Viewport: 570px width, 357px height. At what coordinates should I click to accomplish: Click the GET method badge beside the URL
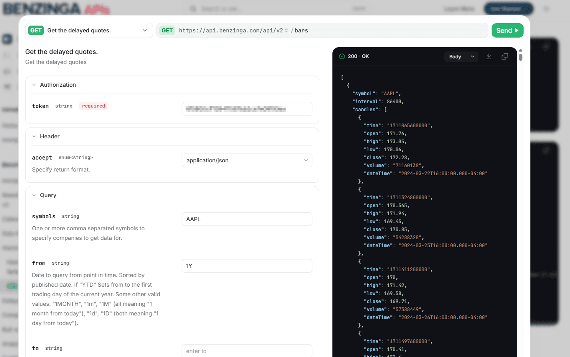click(167, 30)
